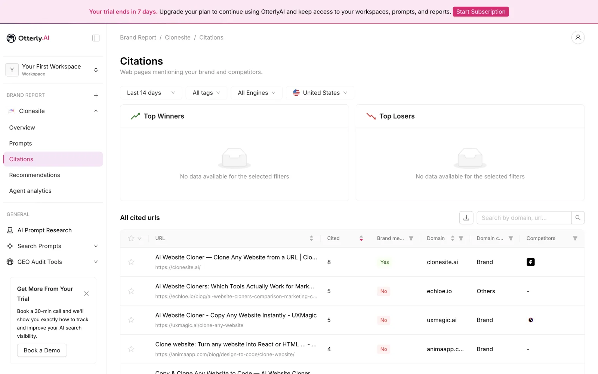
Task: Open the star filter chevron in header
Action: (140, 238)
